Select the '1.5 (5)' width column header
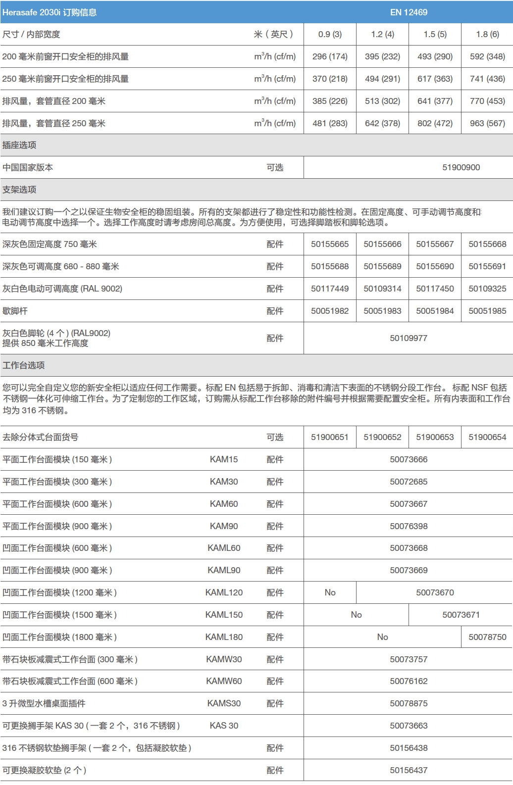The image size is (513, 785). click(x=435, y=34)
